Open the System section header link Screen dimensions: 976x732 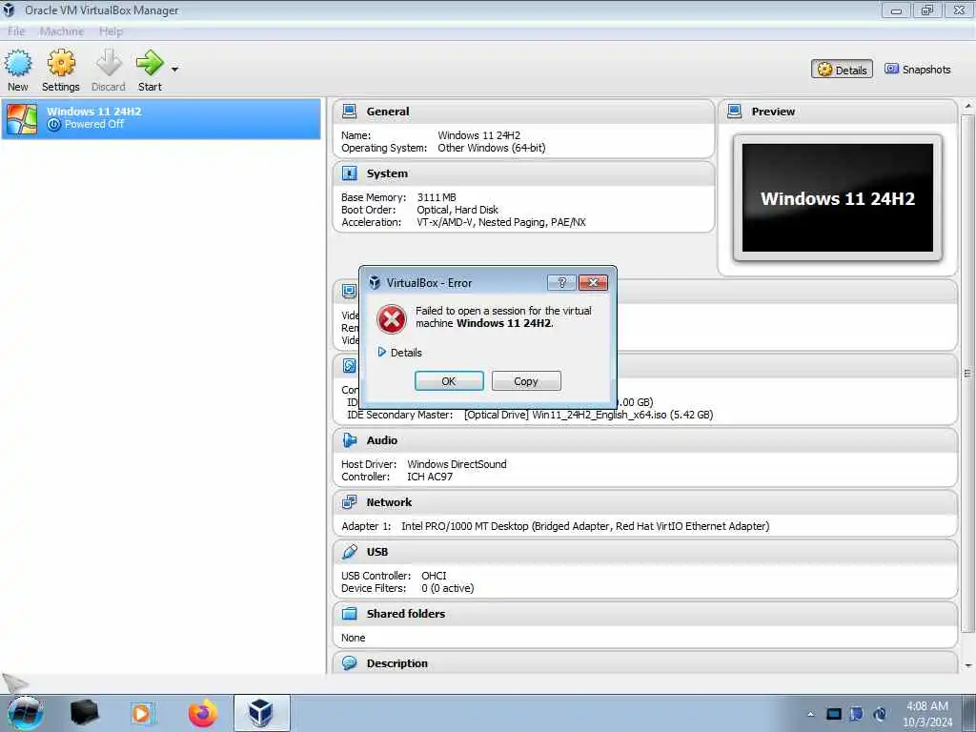coord(387,173)
